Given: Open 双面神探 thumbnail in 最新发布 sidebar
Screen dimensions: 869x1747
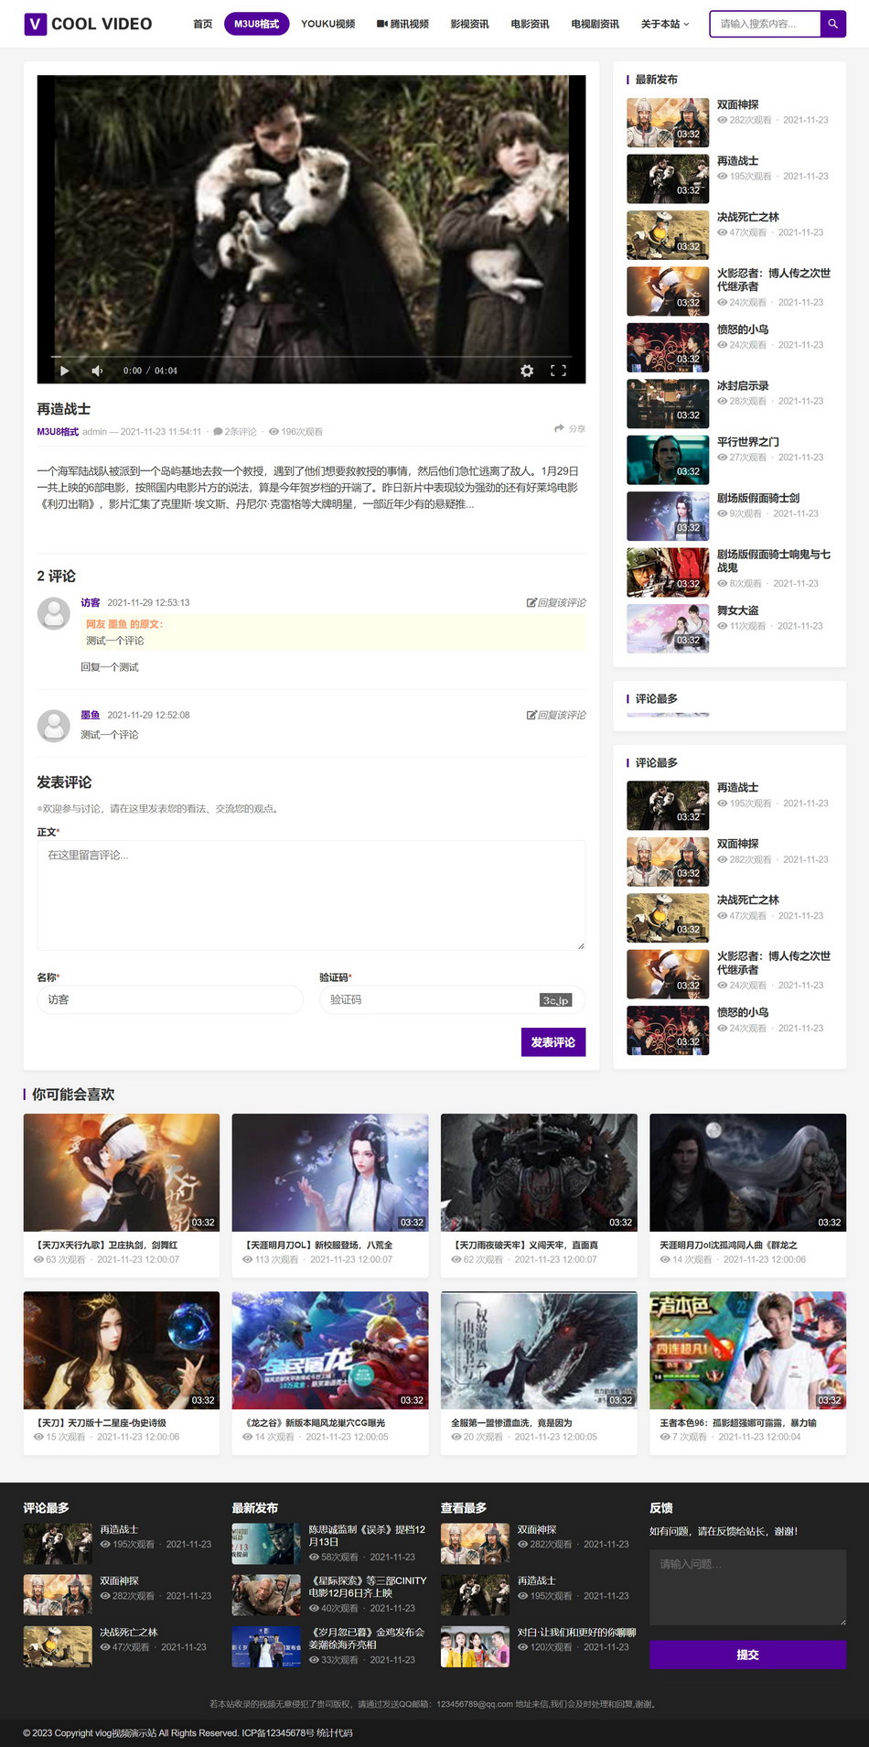Looking at the screenshot, I should point(668,123).
